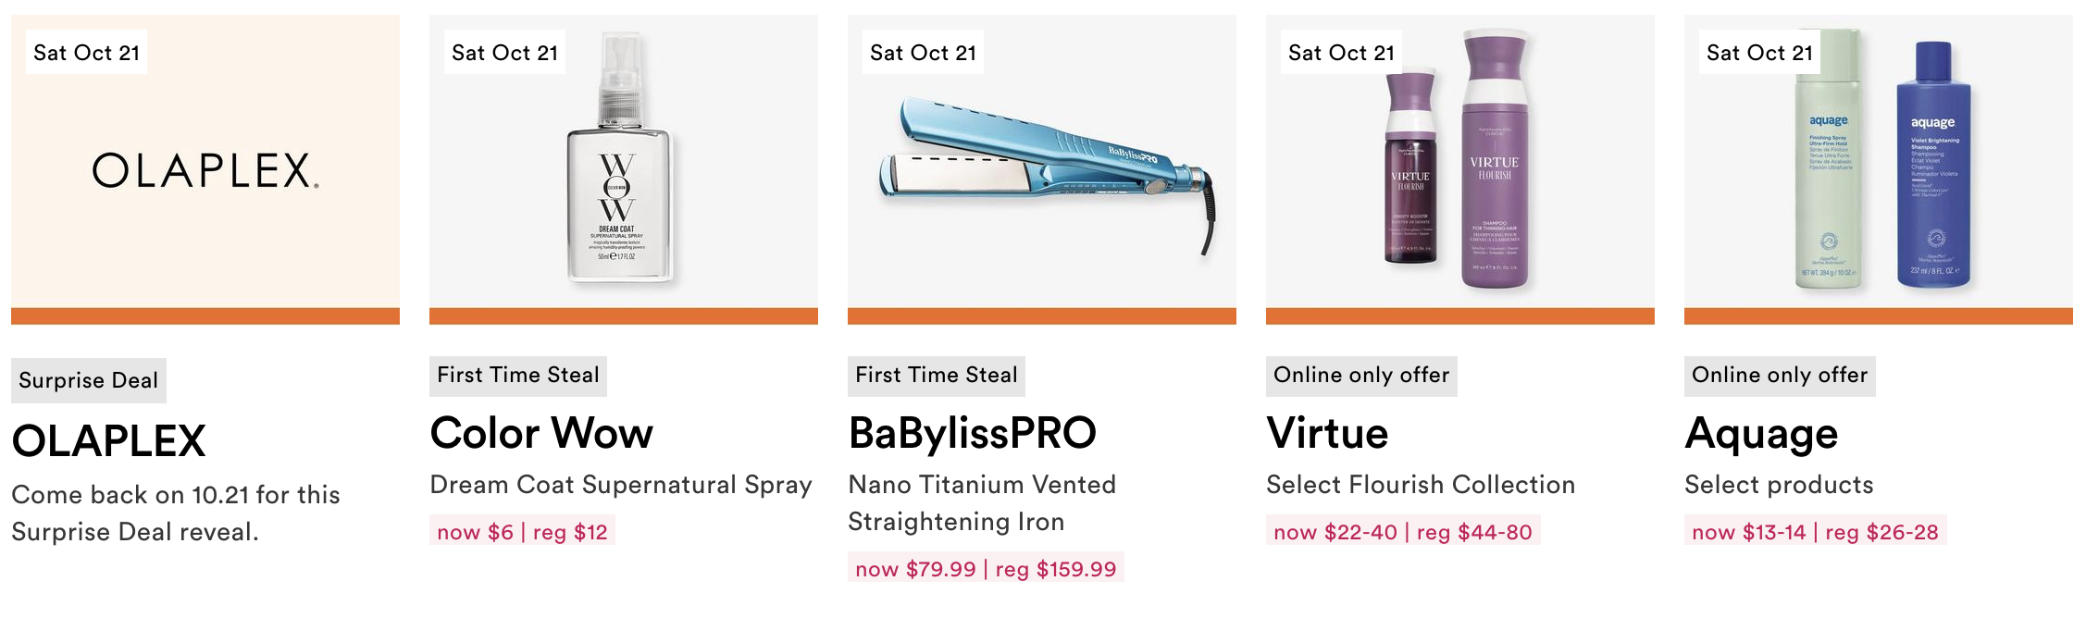Open Select Flourish Collection text

coord(1421,485)
